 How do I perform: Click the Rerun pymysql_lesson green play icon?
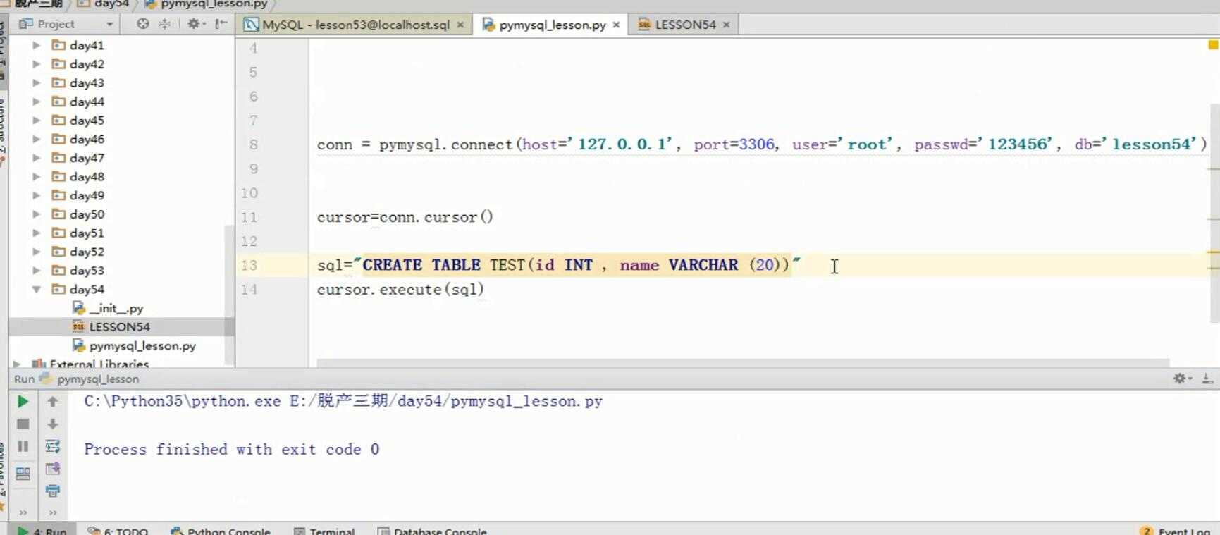(x=23, y=401)
